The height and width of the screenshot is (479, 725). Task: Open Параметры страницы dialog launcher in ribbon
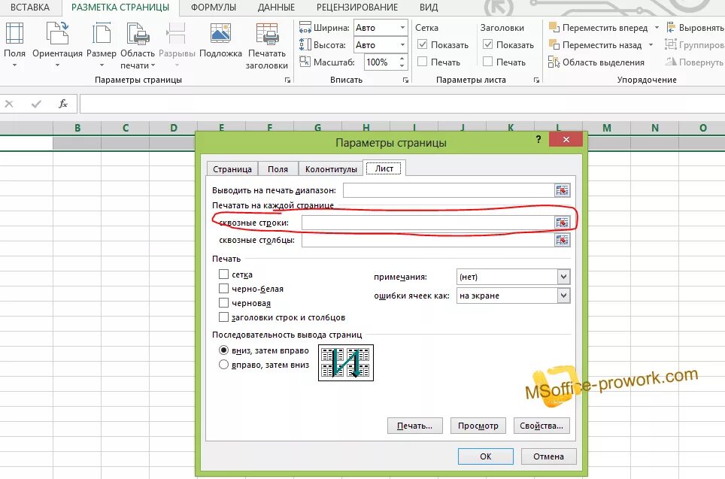tap(287, 80)
